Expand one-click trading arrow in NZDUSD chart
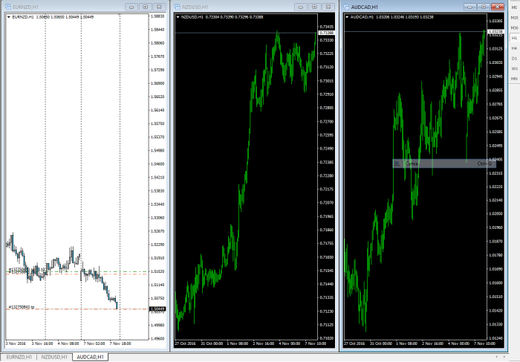The height and width of the screenshot is (362, 520). 178,17
